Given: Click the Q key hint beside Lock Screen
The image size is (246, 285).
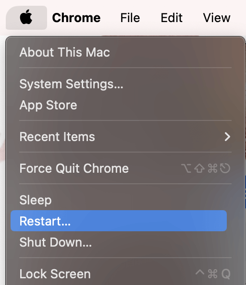Looking at the screenshot, I should point(226,274).
